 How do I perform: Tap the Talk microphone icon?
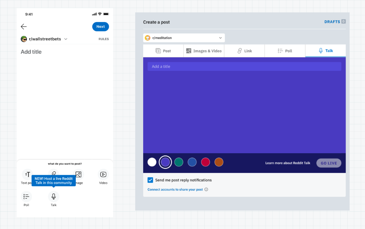tap(54, 197)
